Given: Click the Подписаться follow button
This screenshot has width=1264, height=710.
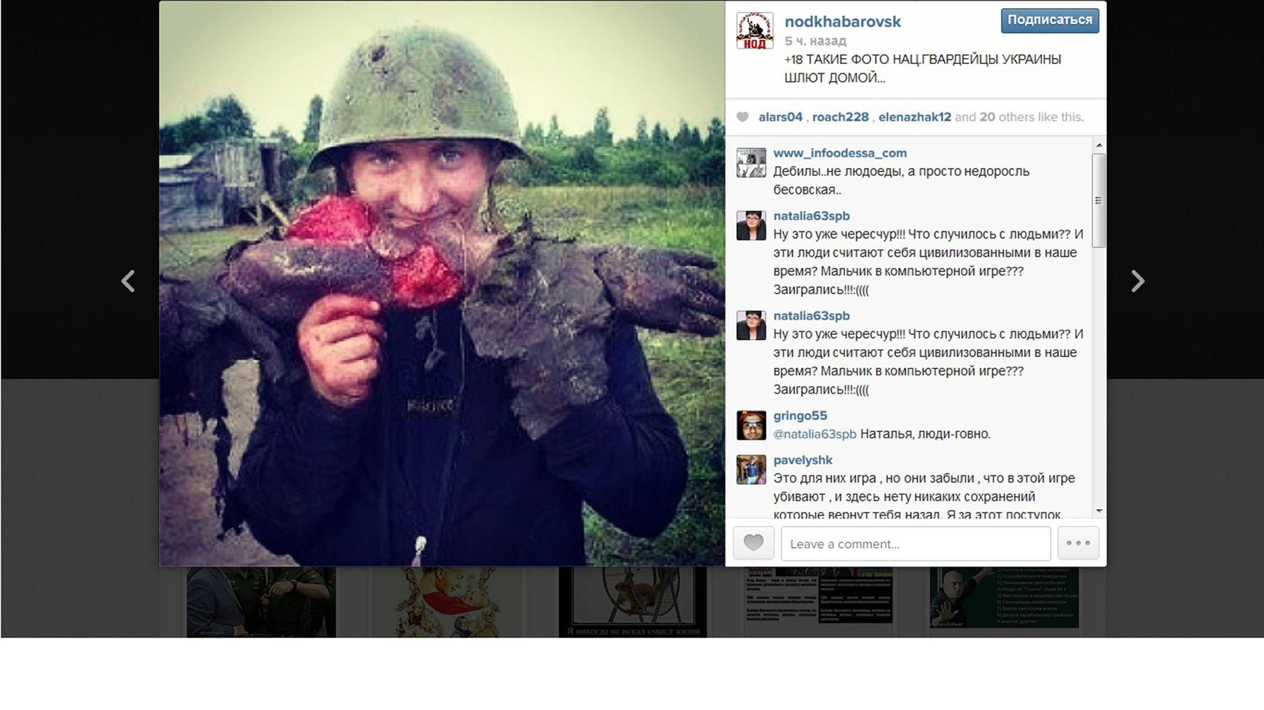Looking at the screenshot, I should (1050, 20).
